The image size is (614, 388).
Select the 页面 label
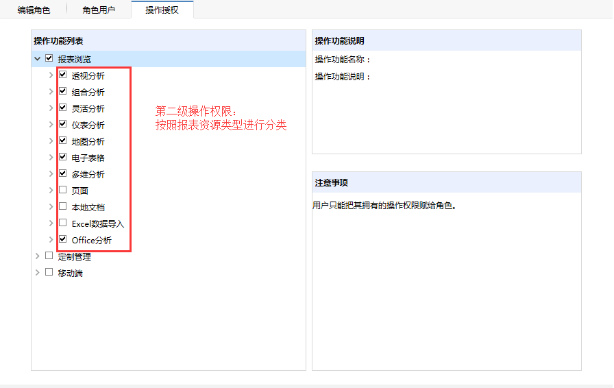[x=80, y=191]
